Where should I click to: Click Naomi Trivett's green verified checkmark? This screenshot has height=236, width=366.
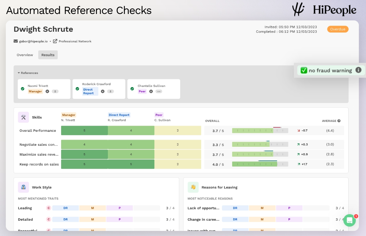[23, 89]
